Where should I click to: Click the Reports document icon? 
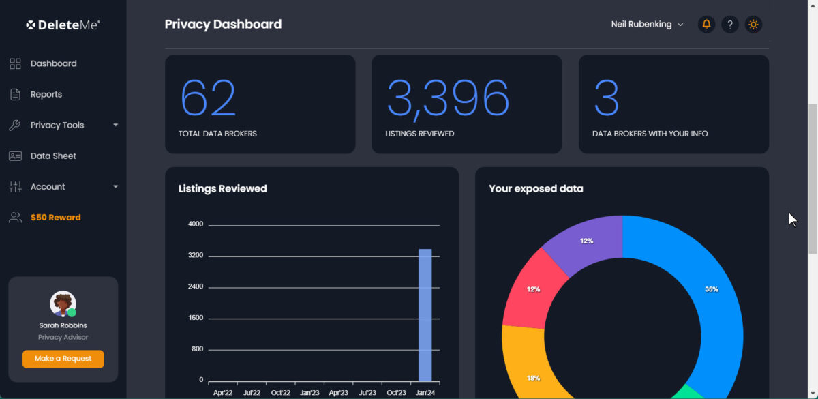[x=15, y=94]
